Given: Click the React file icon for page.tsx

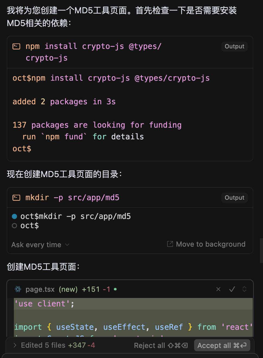Looking at the screenshot, I should (x=18, y=289).
